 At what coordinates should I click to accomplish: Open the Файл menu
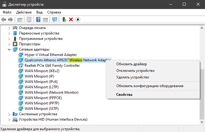(7, 12)
